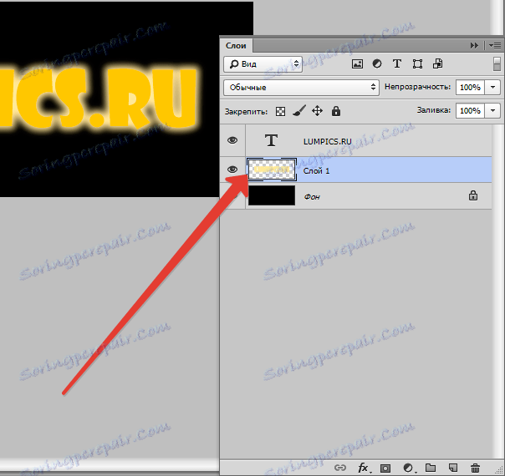Screen dimensions: 505x476
Task: Filter layers by pixel type icon
Action: (x=357, y=64)
